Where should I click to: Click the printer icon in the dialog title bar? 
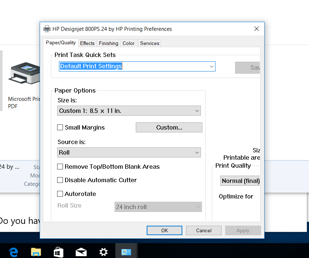47,29
